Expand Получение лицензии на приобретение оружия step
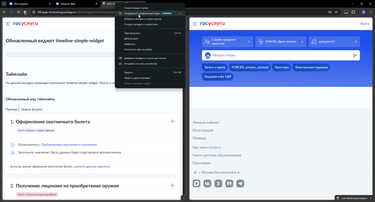 [x=172, y=185]
